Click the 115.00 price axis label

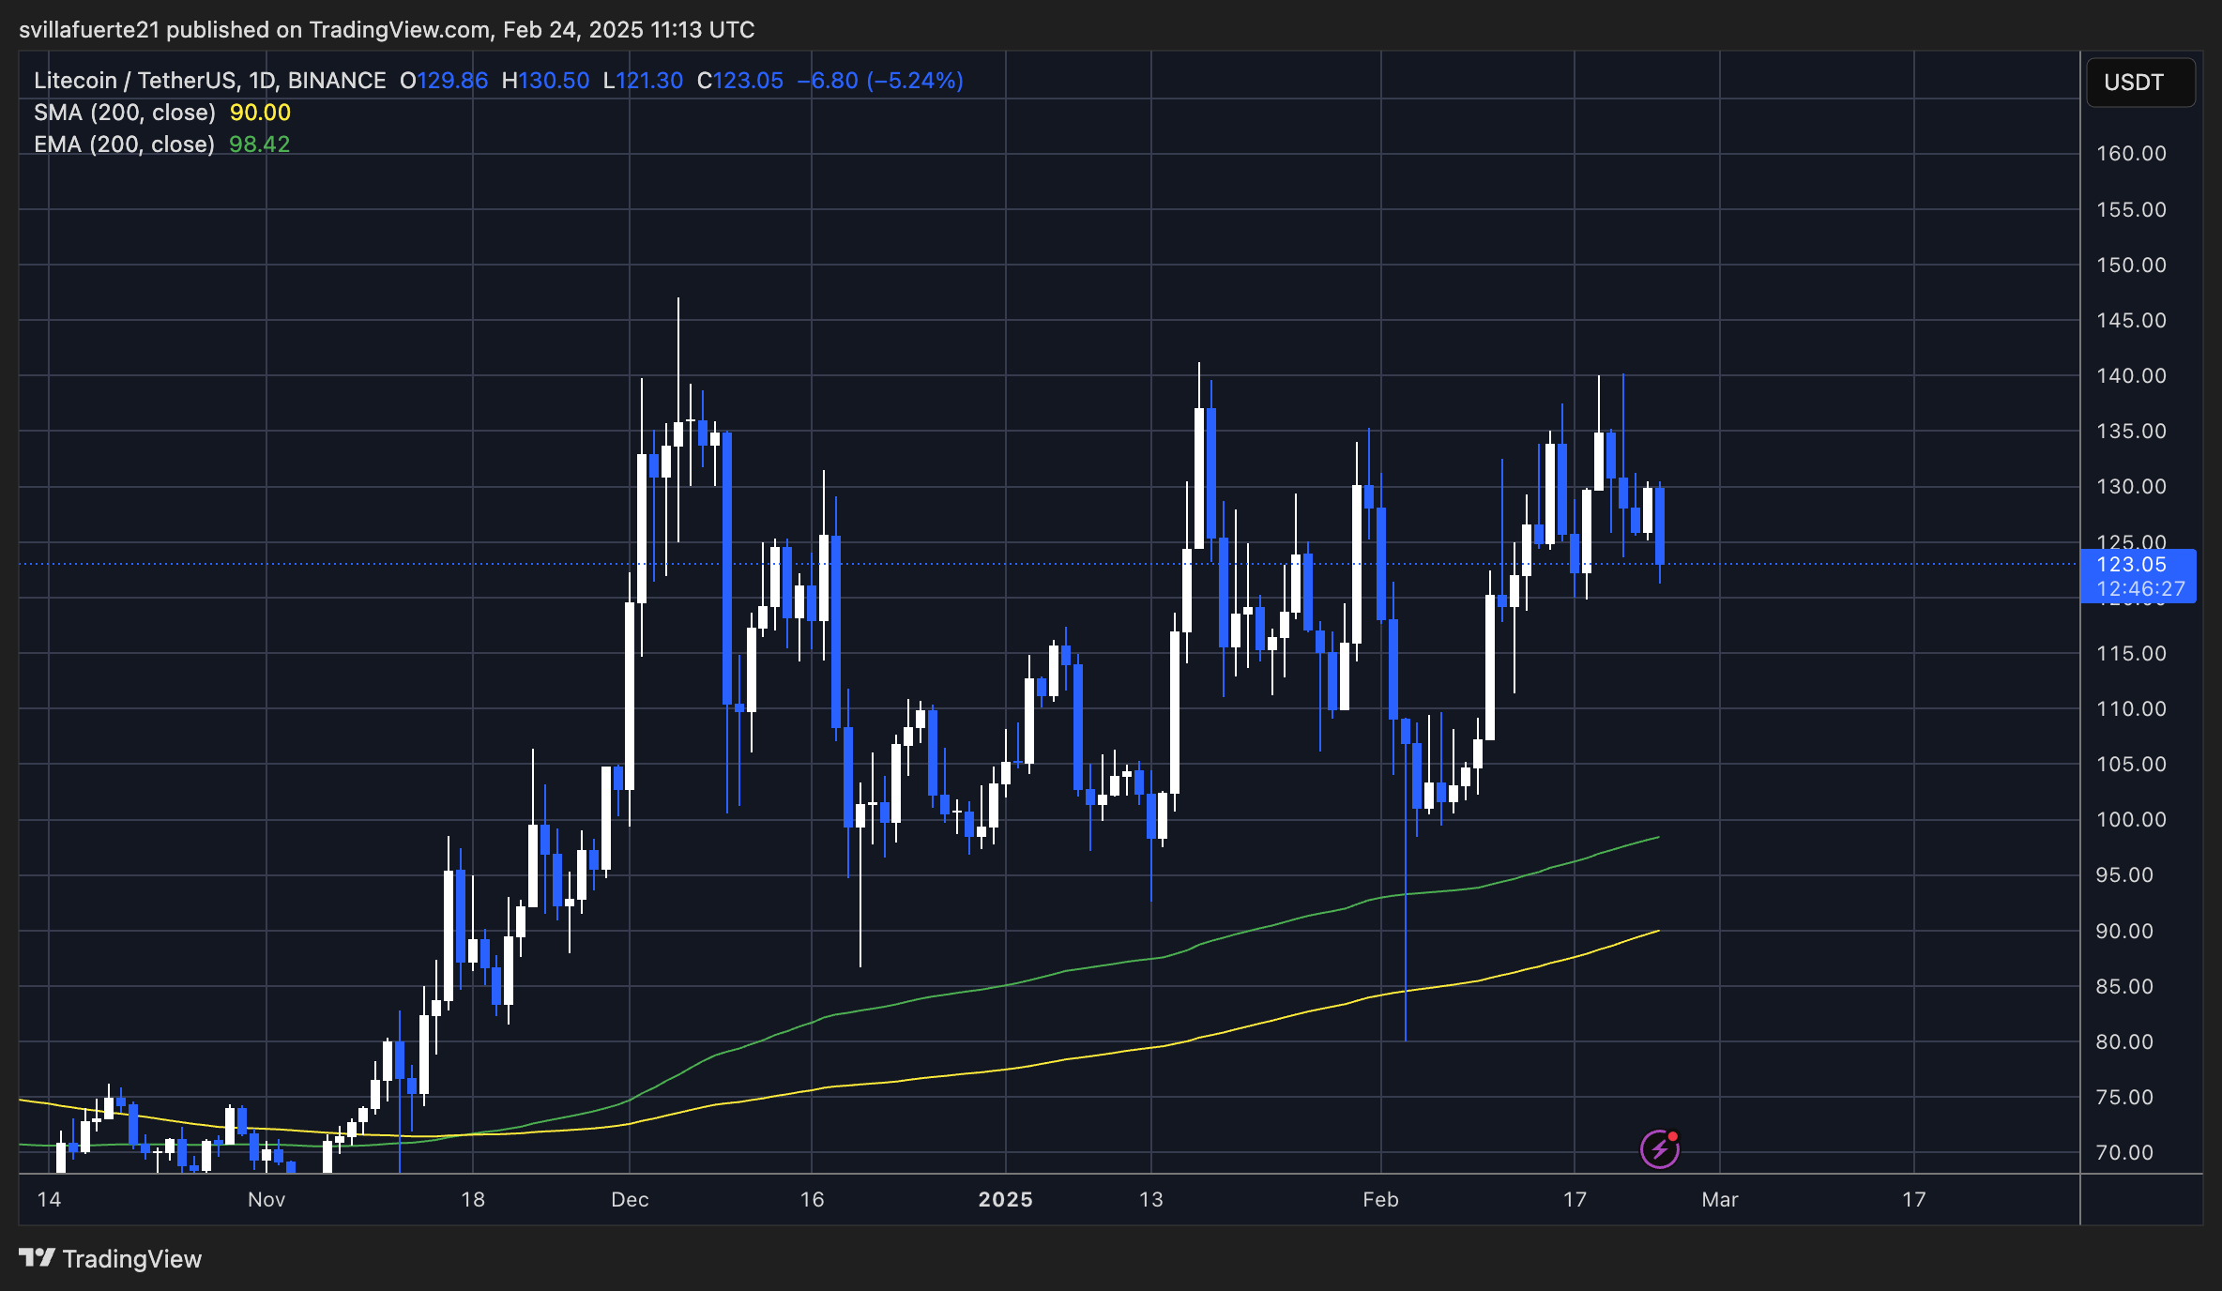point(2131,653)
